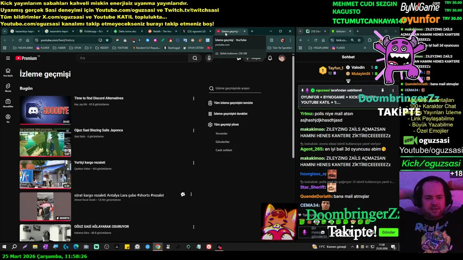This screenshot has width=463, height=260.
Task: Go to Ana Sayfa in YouTube sidebar
Action: click(x=8, y=73)
